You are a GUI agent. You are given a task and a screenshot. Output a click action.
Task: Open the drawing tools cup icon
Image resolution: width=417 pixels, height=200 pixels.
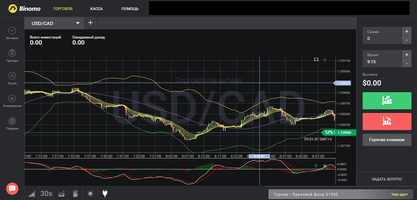[75, 193]
